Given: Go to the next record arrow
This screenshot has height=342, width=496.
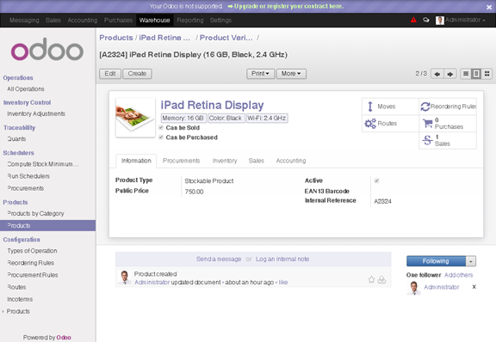Looking at the screenshot, I should coord(450,74).
